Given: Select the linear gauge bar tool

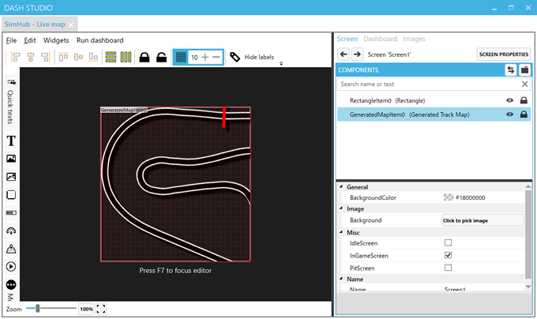Looking at the screenshot, I should (x=11, y=213).
